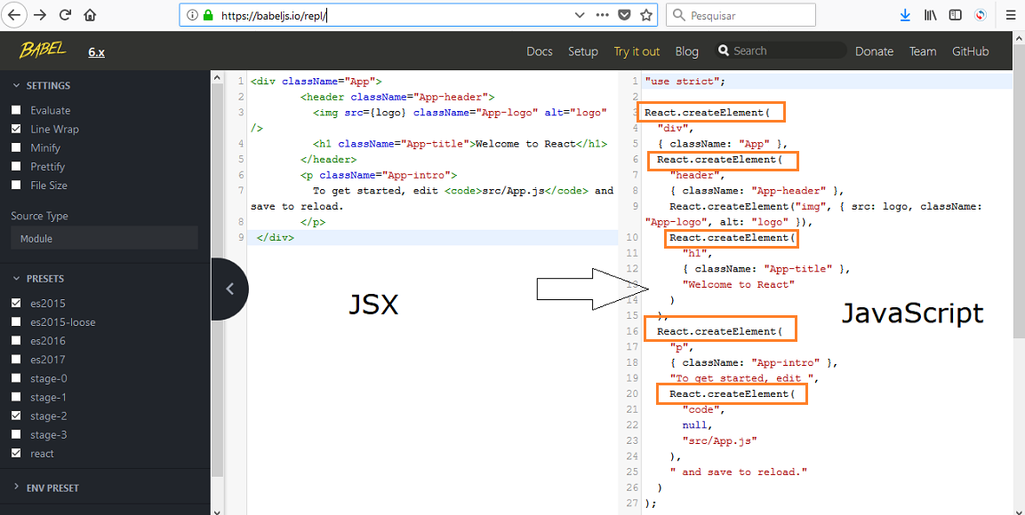
Task: Check the stage-1 preset
Action: (x=16, y=398)
